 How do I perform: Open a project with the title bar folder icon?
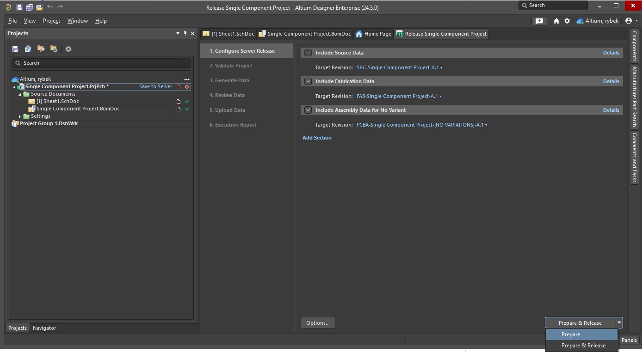[x=39, y=7]
